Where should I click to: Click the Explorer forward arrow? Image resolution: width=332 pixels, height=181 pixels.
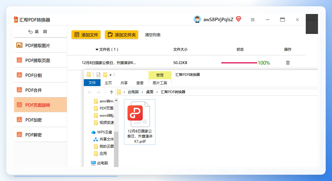98,92
